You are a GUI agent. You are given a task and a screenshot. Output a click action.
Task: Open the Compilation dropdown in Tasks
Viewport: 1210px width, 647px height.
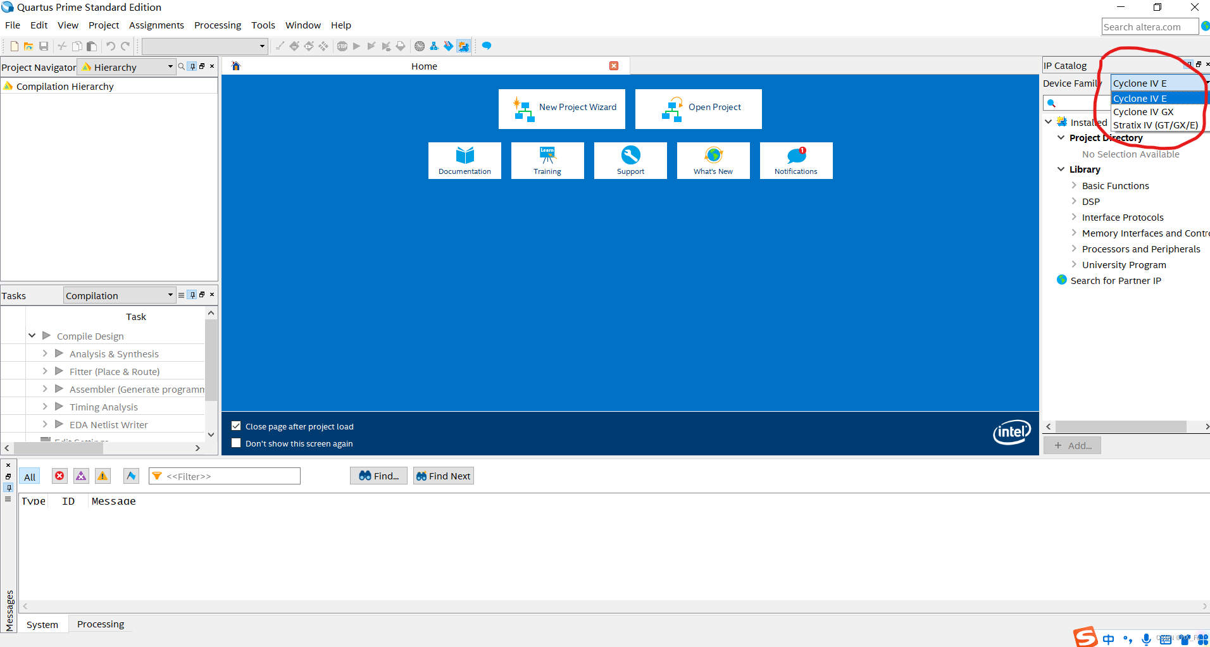120,295
